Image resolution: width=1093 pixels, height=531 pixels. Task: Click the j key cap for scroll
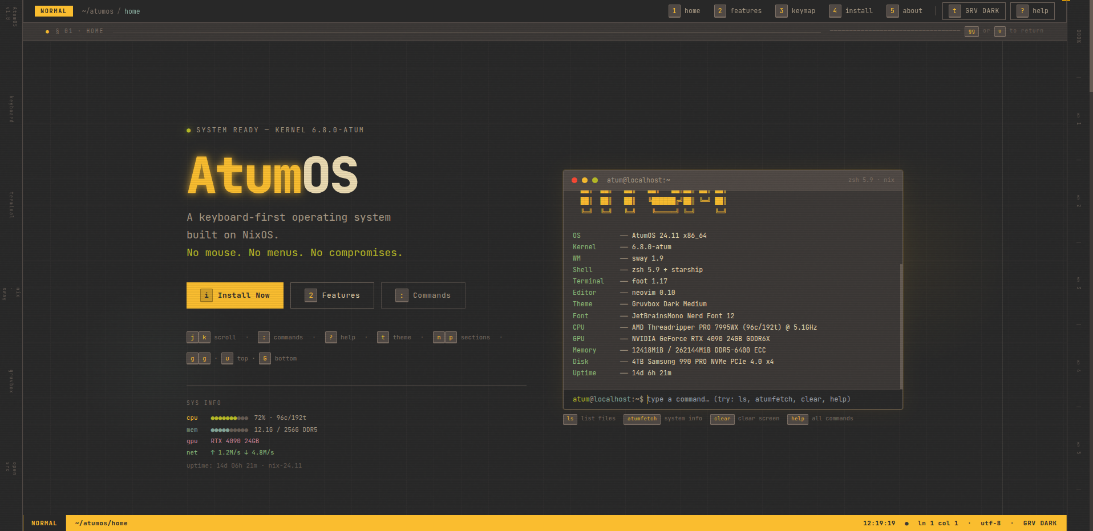tap(192, 338)
